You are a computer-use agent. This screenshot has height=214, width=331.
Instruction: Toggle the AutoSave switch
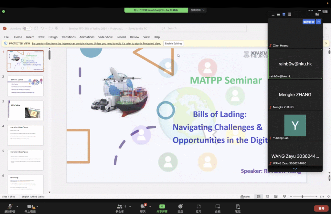click(27, 28)
